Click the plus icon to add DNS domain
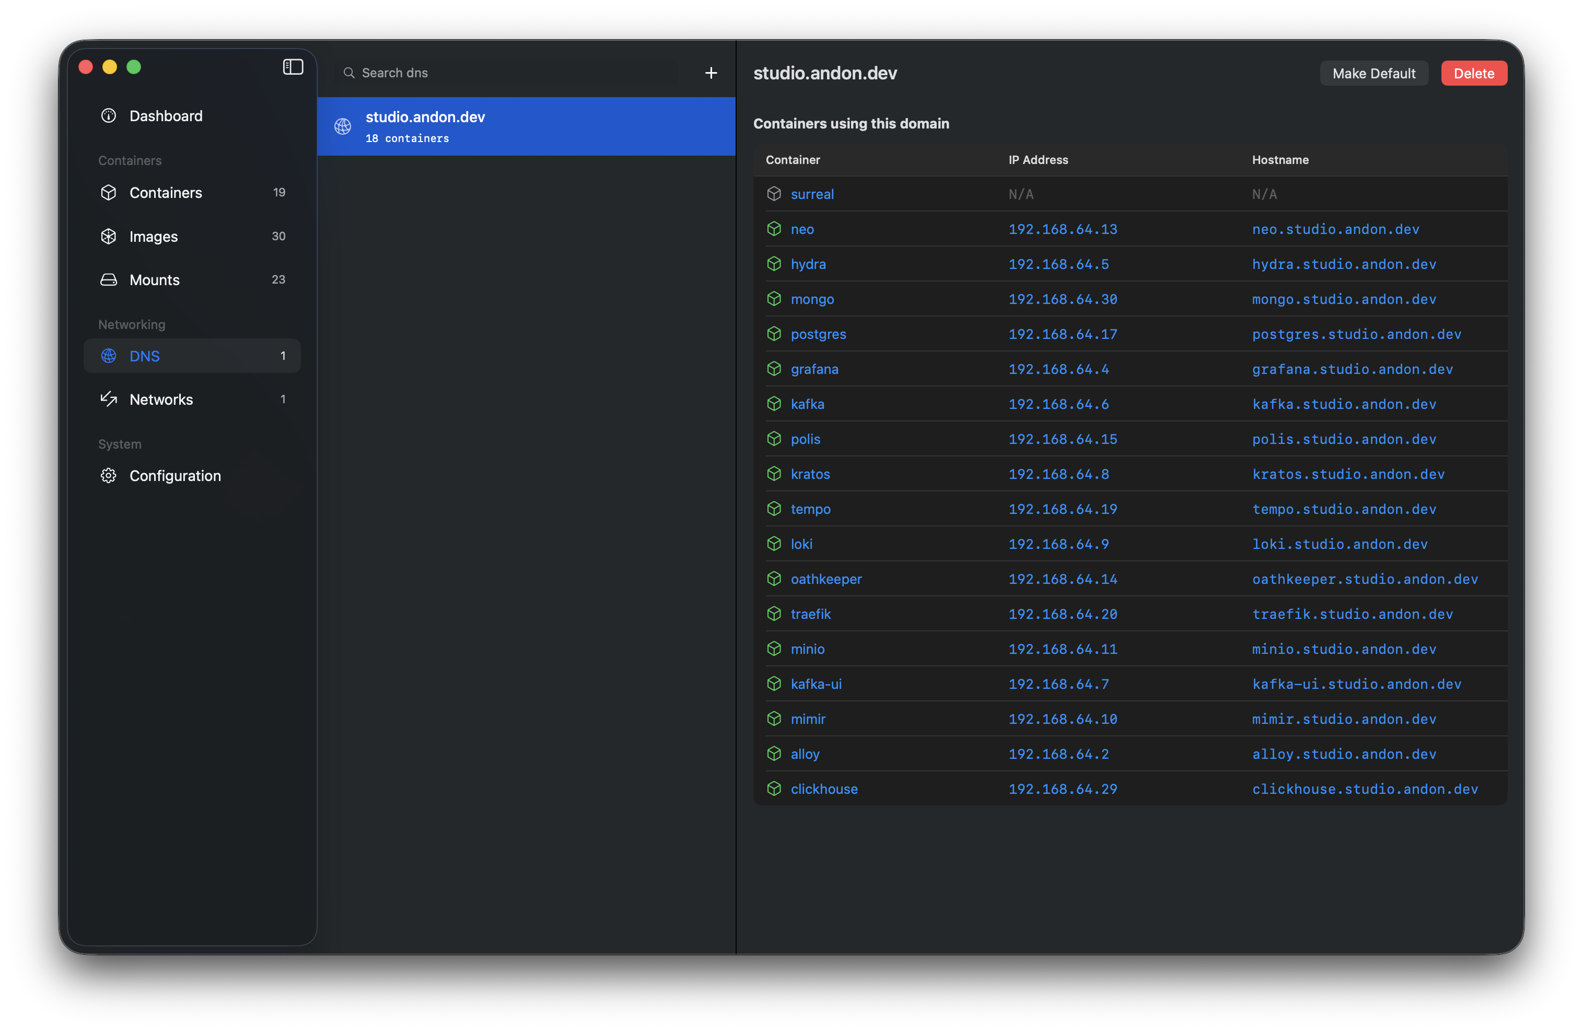This screenshot has height=1032, width=1583. pos(711,73)
